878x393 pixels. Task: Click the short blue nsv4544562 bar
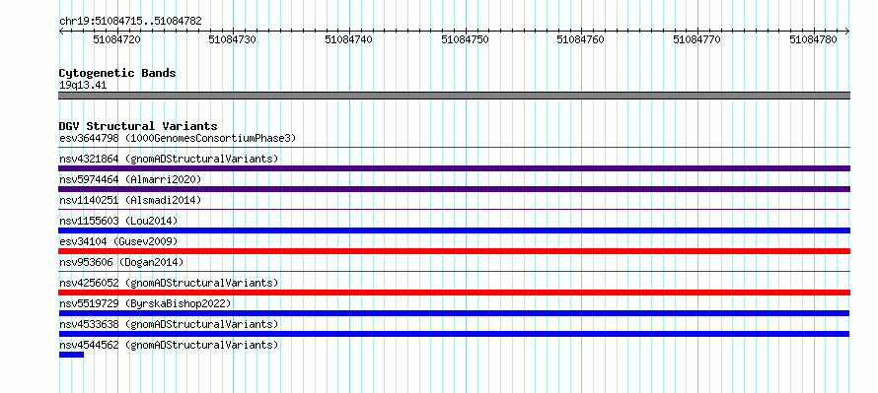click(71, 355)
